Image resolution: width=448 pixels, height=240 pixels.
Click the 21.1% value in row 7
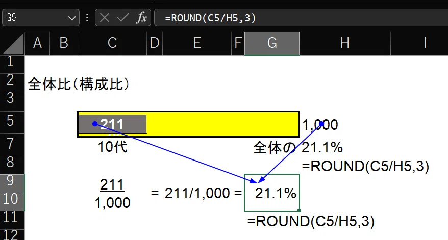[x=322, y=148]
